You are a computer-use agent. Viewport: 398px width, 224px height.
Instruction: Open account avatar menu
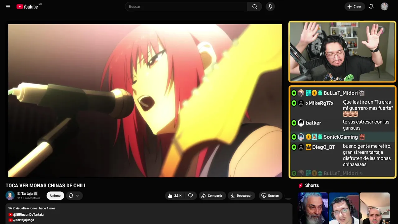pyautogui.click(x=384, y=7)
